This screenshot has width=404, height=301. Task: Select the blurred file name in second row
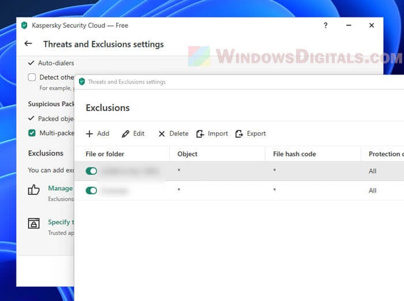(x=115, y=191)
